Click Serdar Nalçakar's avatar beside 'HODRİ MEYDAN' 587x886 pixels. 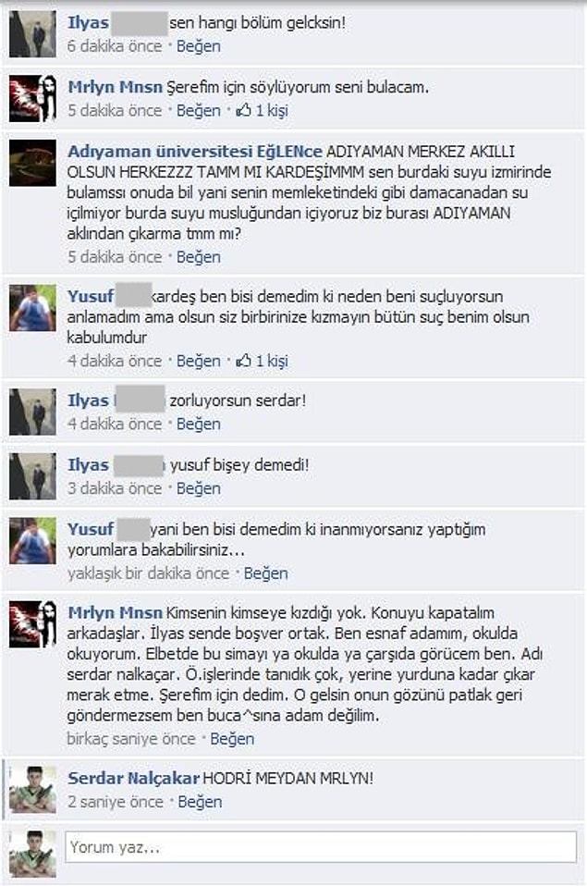32,790
